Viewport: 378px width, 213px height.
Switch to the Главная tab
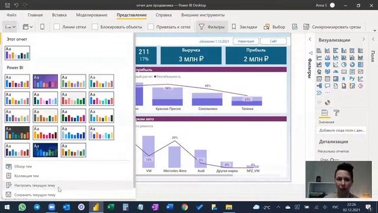[x=35, y=15]
